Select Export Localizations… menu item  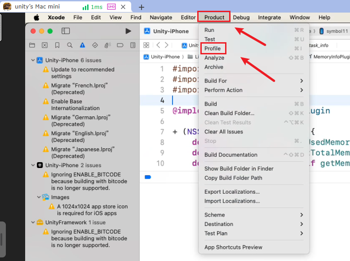(254, 192)
